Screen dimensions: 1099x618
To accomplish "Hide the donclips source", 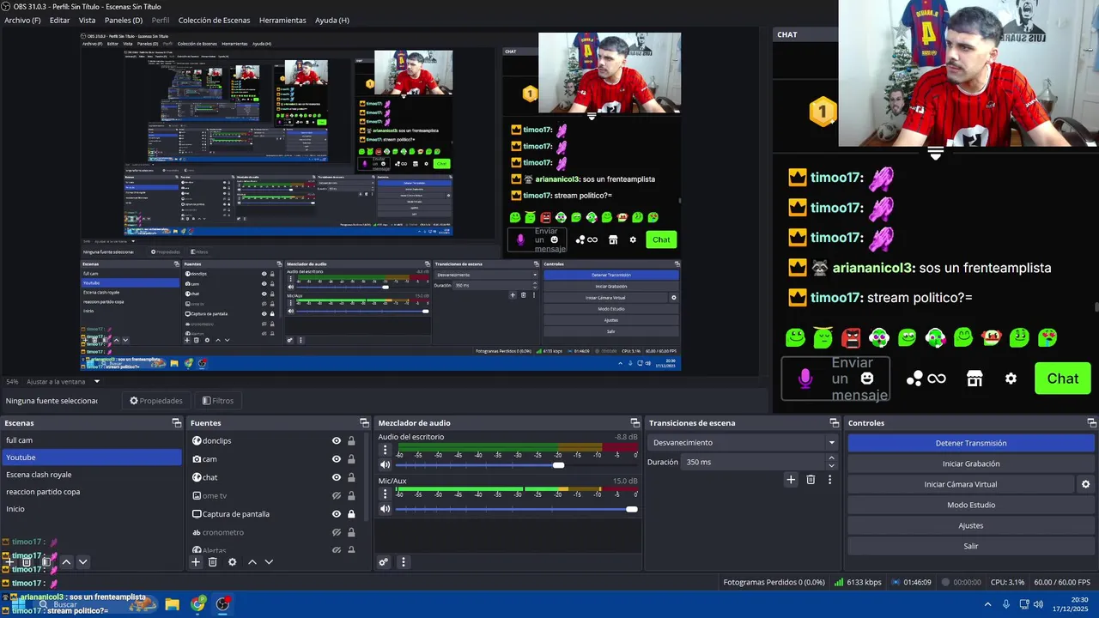I will pos(337,441).
